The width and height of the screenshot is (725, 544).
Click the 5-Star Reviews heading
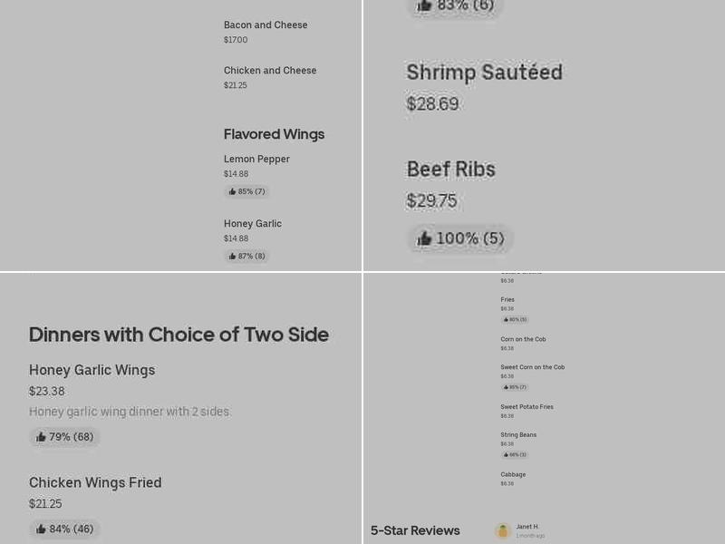tap(415, 530)
